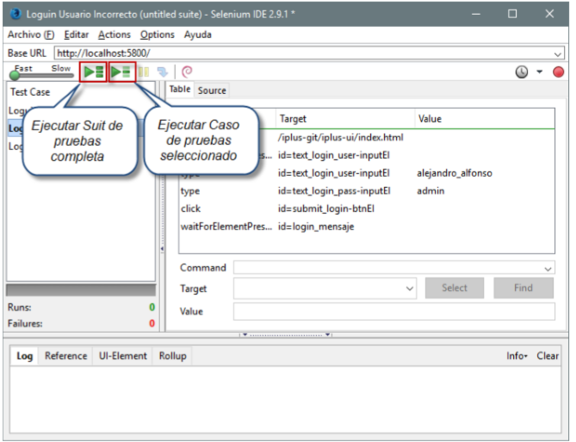
Task: Expand the Base URL dropdown
Action: click(x=558, y=53)
